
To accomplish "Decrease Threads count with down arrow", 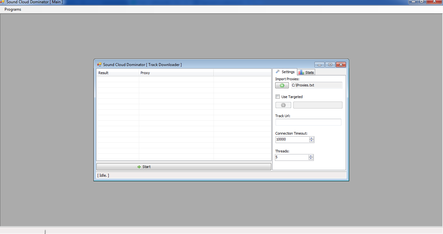I will pyautogui.click(x=311, y=159).
